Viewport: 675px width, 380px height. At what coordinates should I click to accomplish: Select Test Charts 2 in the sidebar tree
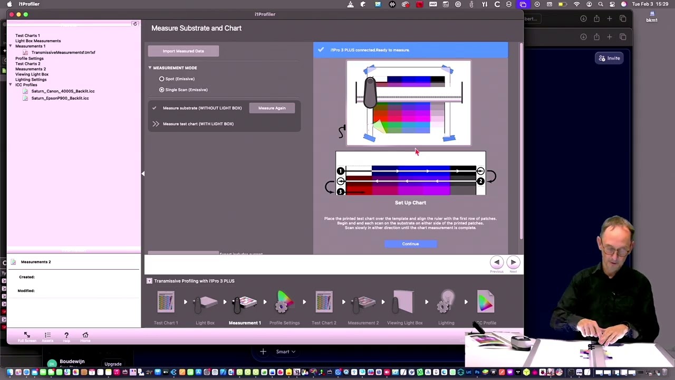[27, 64]
